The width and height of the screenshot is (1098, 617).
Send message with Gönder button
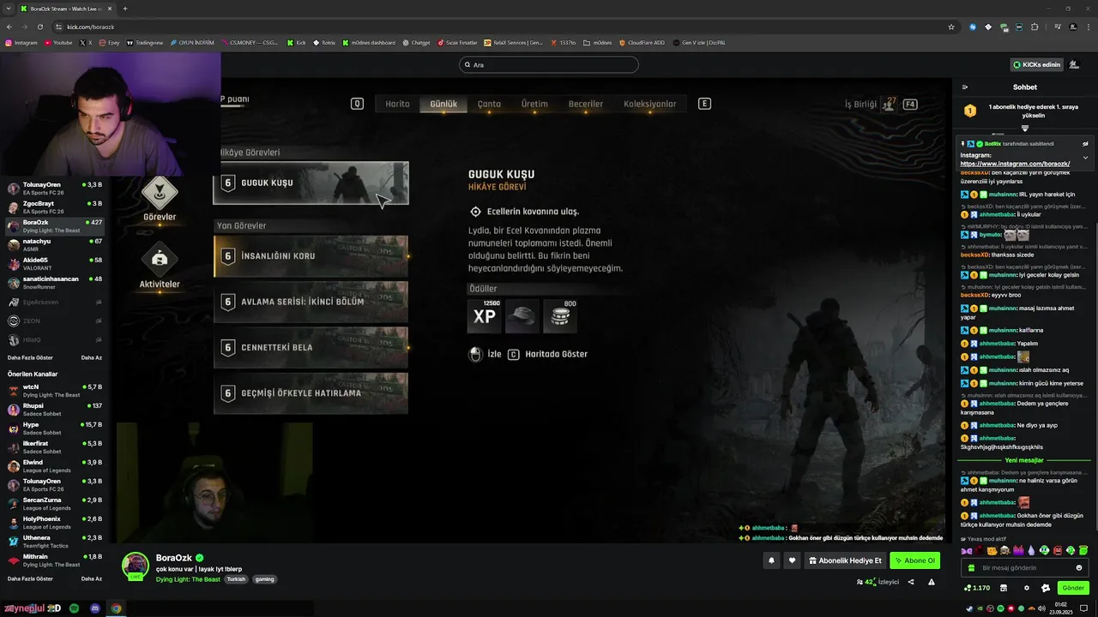(x=1073, y=588)
